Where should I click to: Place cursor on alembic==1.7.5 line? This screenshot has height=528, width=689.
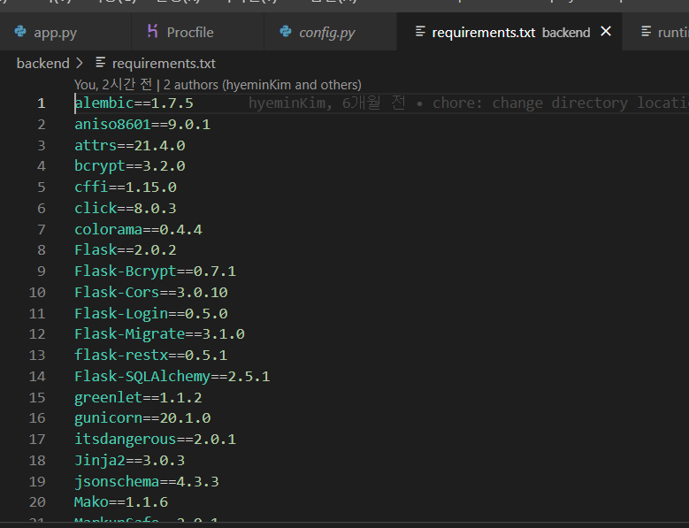point(134,103)
